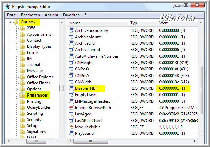Click the 0x0000013f (319) value cell
Screen dimensions: 210x147
[x=173, y=63]
